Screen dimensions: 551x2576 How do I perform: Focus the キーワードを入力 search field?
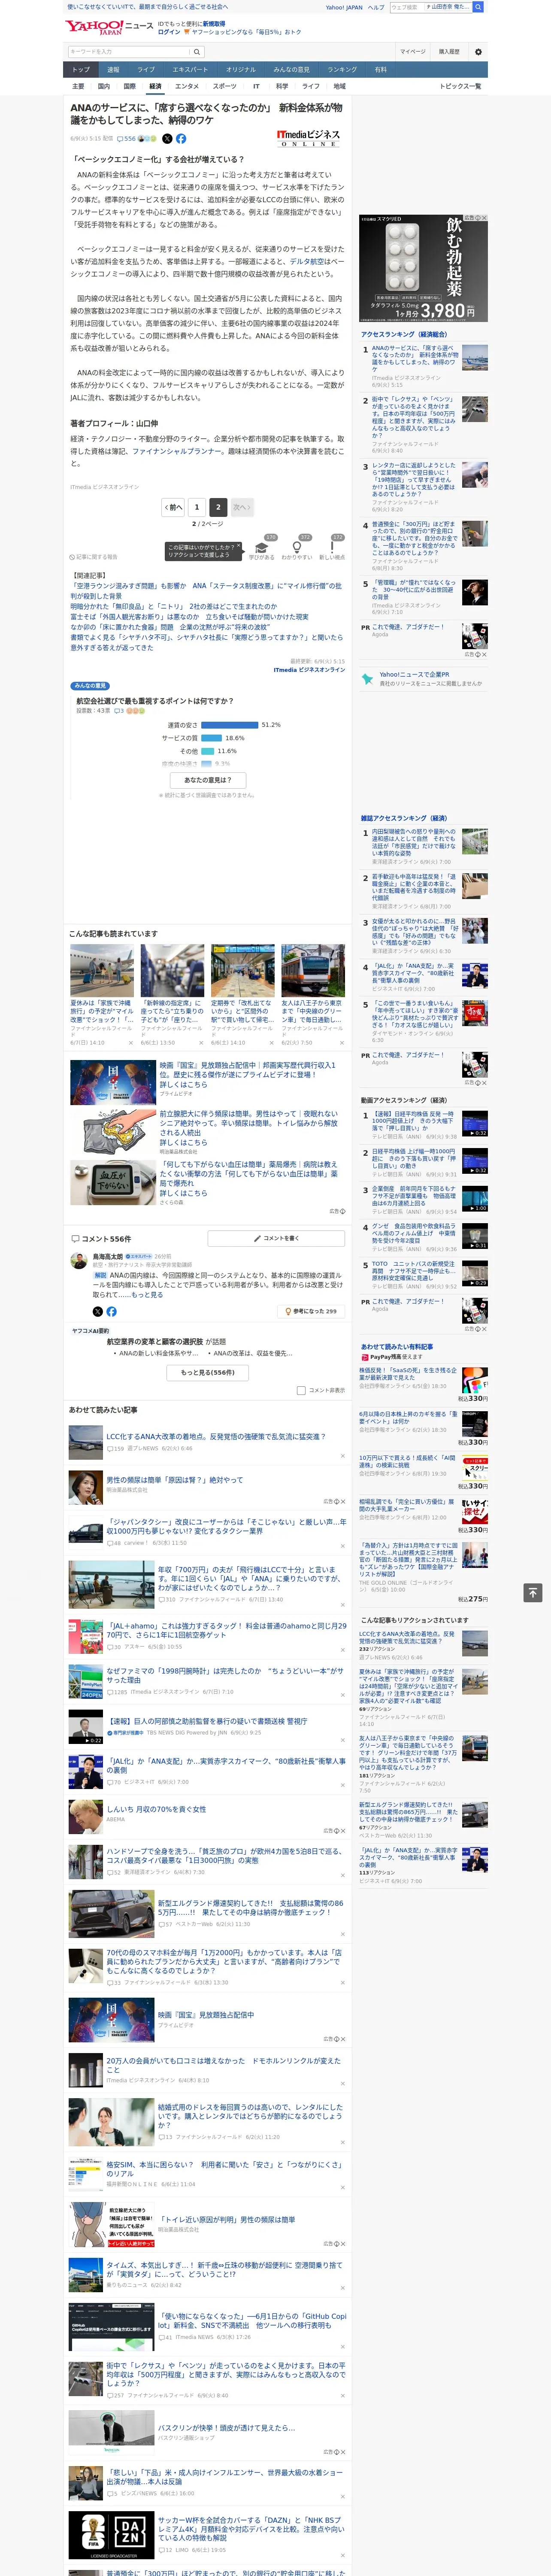coord(129,52)
